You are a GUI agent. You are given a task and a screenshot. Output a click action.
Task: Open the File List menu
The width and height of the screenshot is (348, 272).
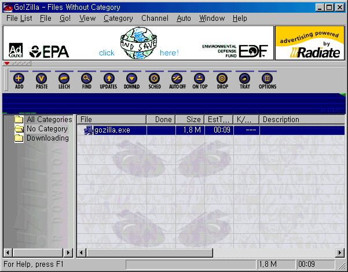[19, 18]
